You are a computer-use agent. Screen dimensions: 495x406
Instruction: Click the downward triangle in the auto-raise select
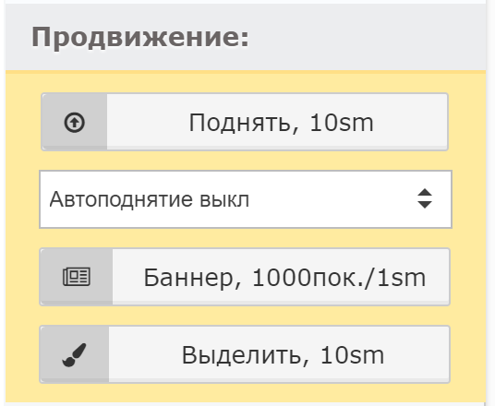pos(425,205)
